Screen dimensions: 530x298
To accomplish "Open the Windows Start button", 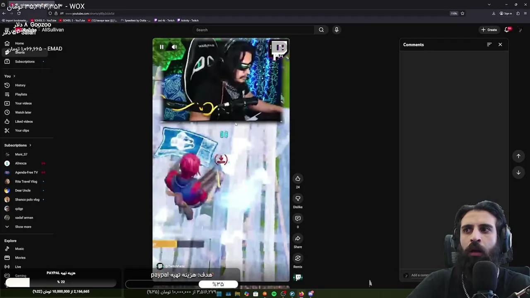I will (x=219, y=294).
